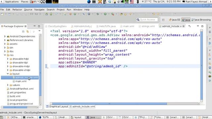The height and width of the screenshot is (119, 212).
Task: Click Package Explorer vertical scrollbar
Action: pyautogui.click(x=40, y=73)
